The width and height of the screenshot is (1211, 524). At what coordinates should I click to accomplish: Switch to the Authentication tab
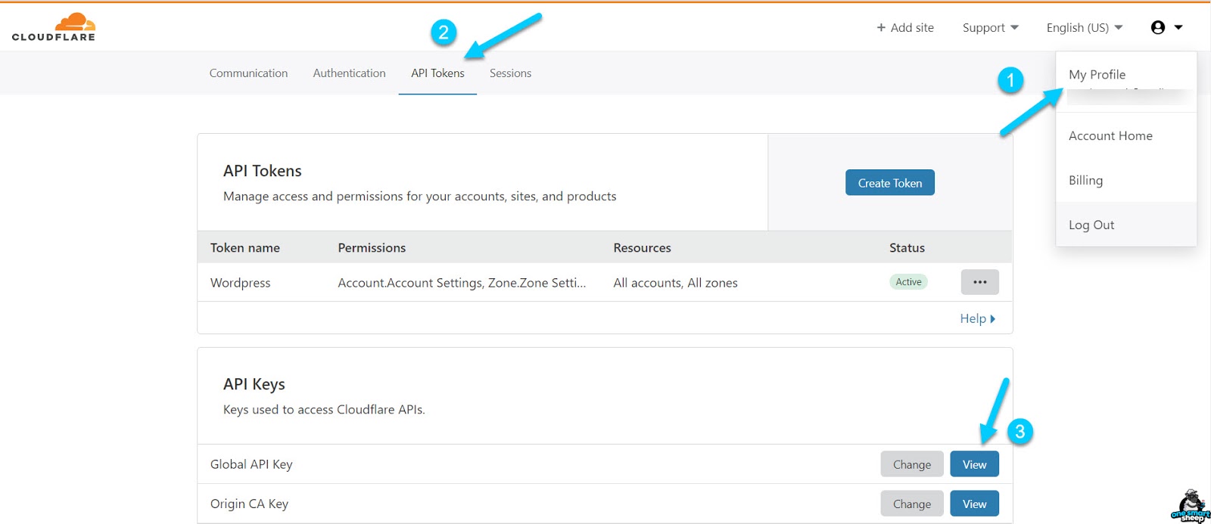349,73
